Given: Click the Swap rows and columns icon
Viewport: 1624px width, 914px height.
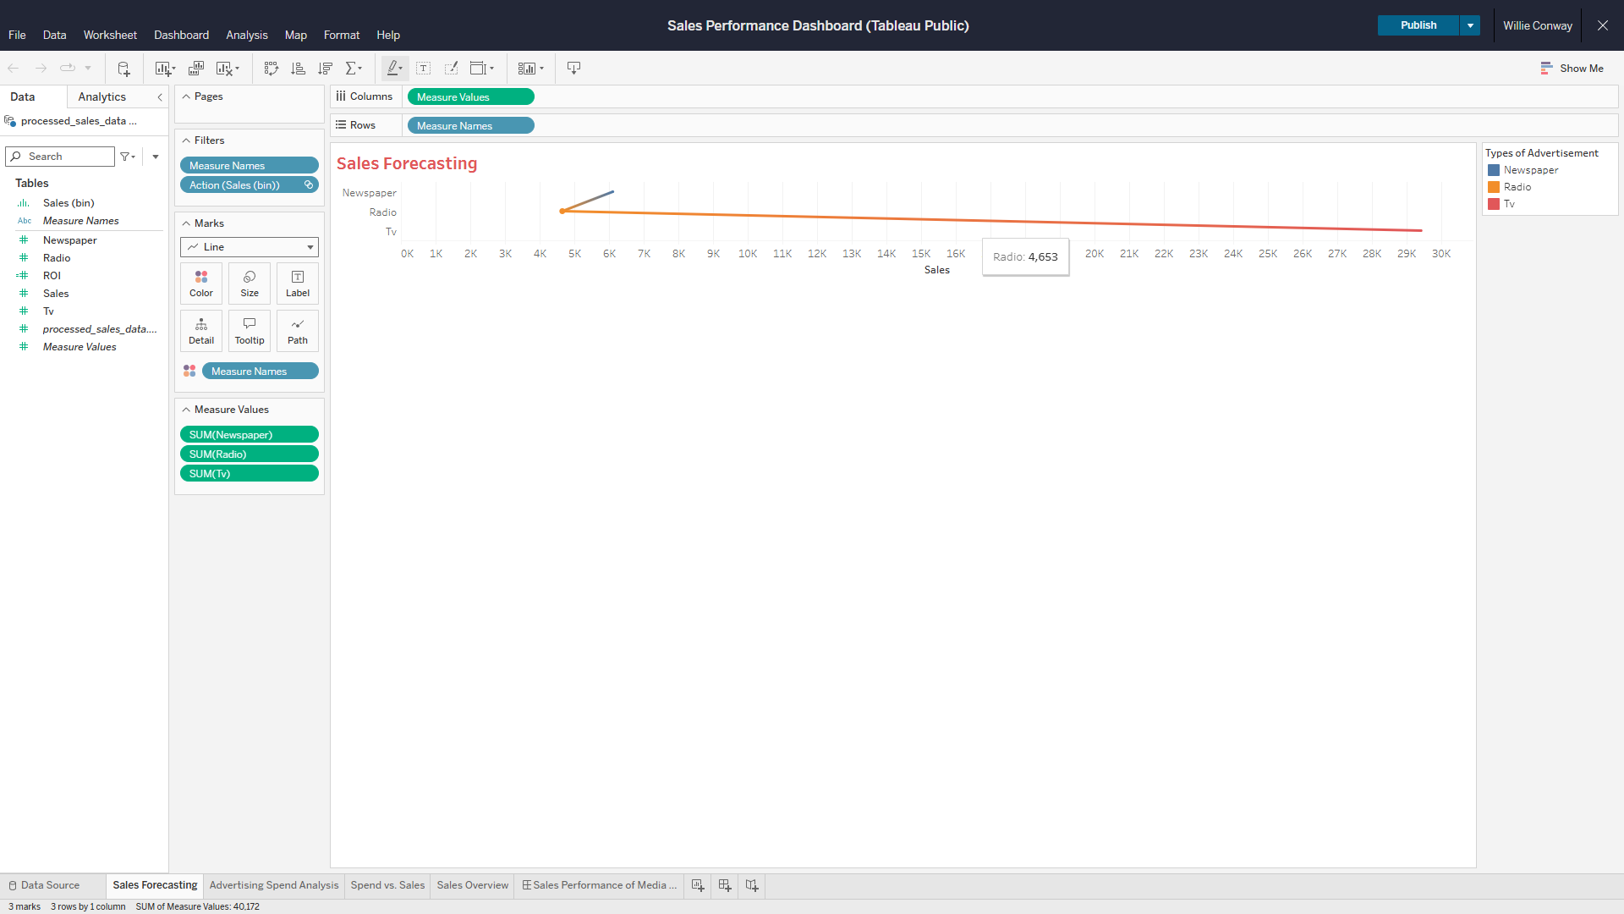Looking at the screenshot, I should coord(271,69).
